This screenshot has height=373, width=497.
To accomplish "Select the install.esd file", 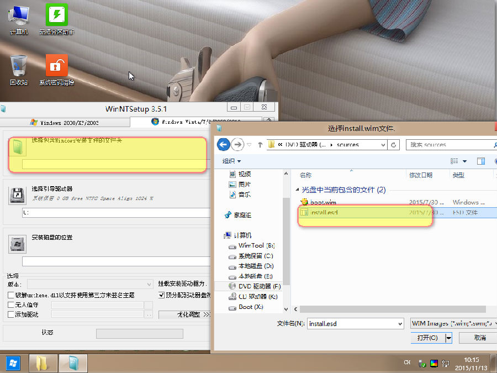I will tap(398, 213).
